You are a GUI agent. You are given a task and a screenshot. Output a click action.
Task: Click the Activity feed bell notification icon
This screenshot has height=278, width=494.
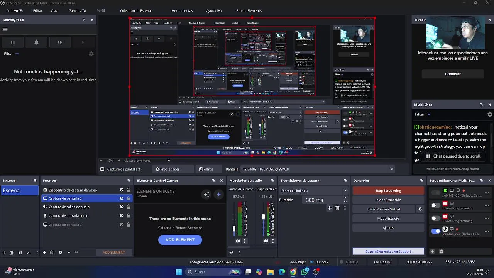pyautogui.click(x=36, y=42)
